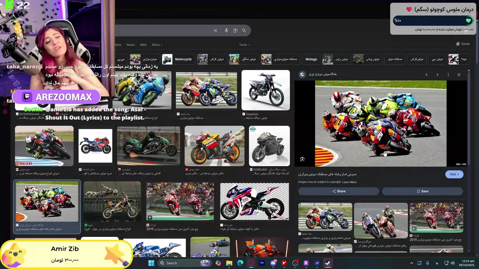
Task: Expand the More dropdown in search tabs
Action: coord(157,45)
